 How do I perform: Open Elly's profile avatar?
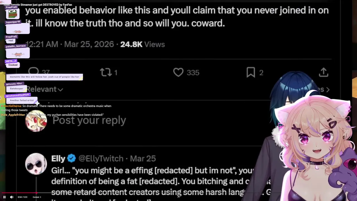[36, 164]
